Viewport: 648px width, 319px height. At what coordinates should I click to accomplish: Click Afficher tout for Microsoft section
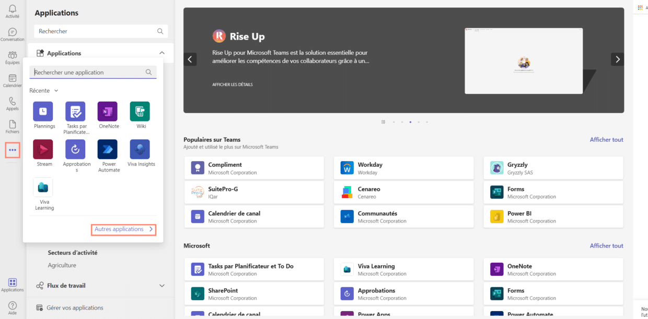[x=606, y=246]
